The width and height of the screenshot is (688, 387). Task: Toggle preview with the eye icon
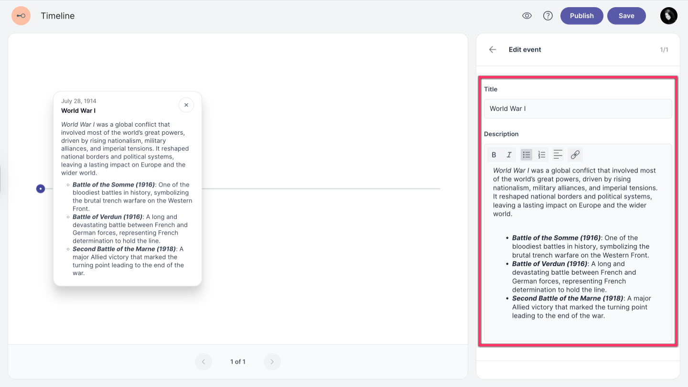point(527,16)
